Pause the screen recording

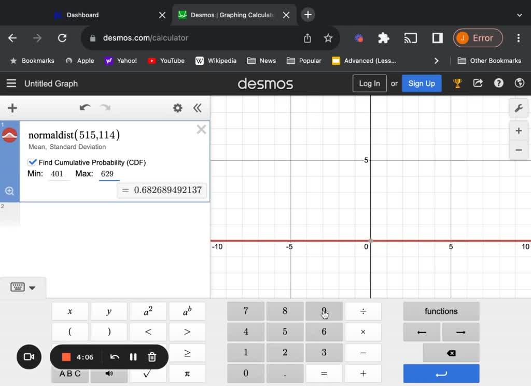[x=133, y=357]
